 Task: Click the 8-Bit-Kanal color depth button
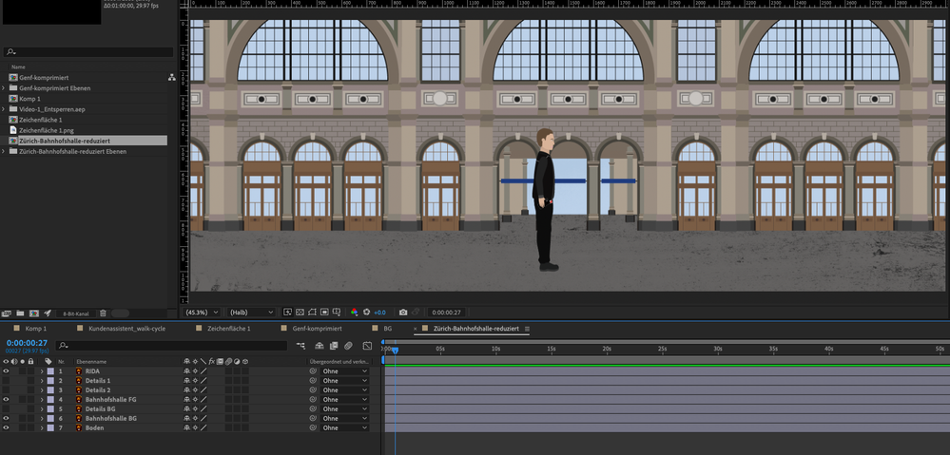[x=76, y=313]
